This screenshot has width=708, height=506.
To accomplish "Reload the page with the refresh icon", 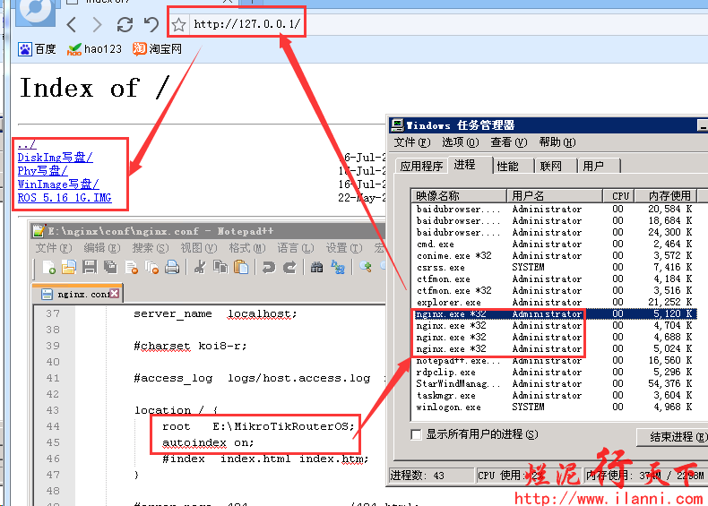I will 125,24.
